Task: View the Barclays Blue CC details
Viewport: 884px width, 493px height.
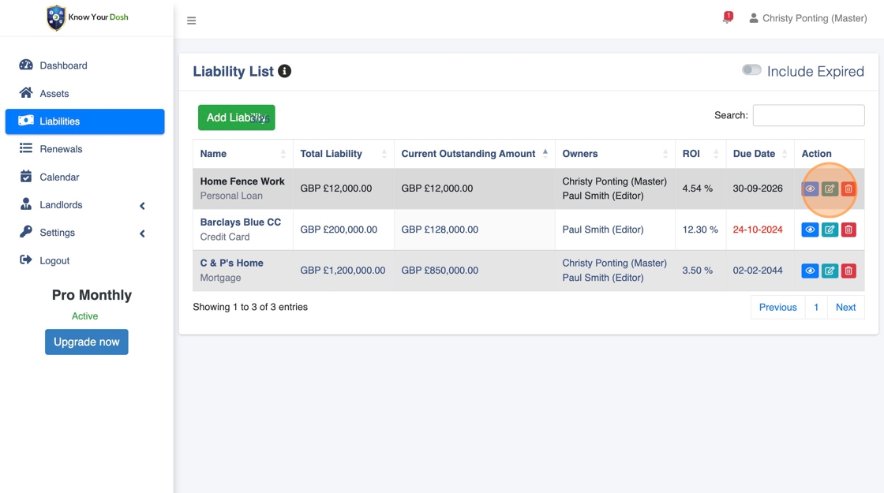Action: point(810,230)
